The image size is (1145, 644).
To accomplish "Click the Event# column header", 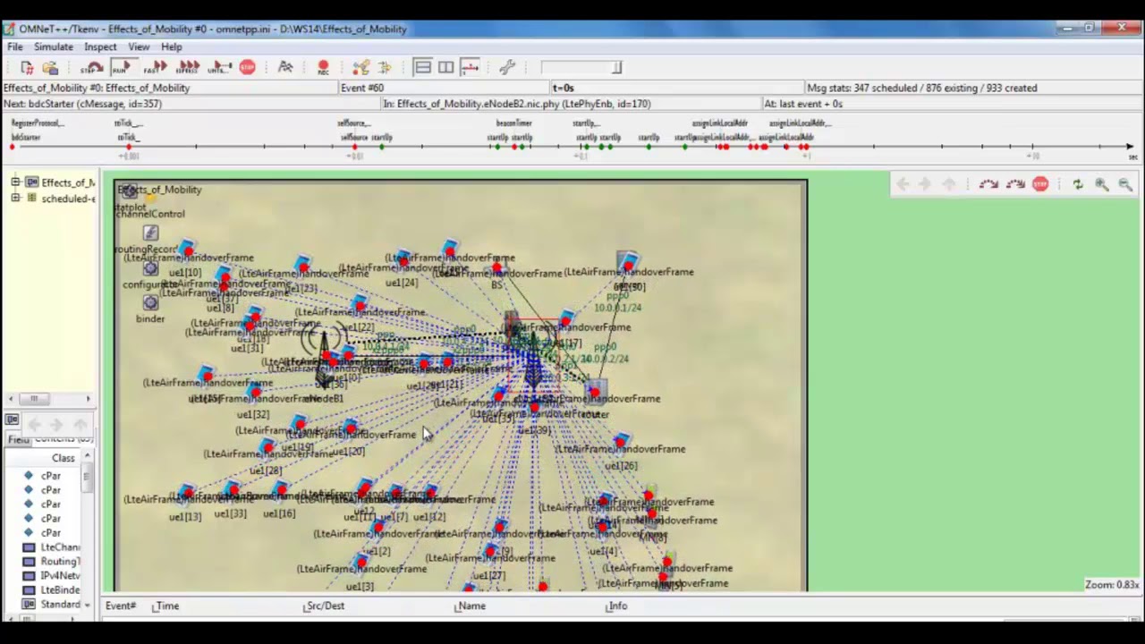I will 121,606.
